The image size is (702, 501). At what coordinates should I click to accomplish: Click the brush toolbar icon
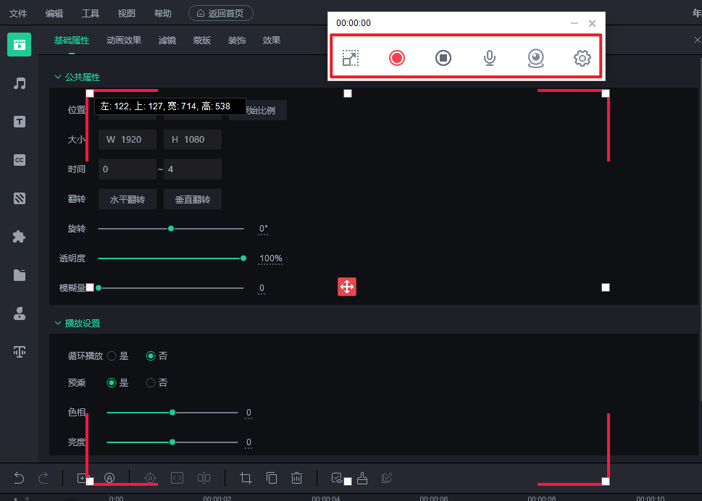pyautogui.click(x=362, y=478)
